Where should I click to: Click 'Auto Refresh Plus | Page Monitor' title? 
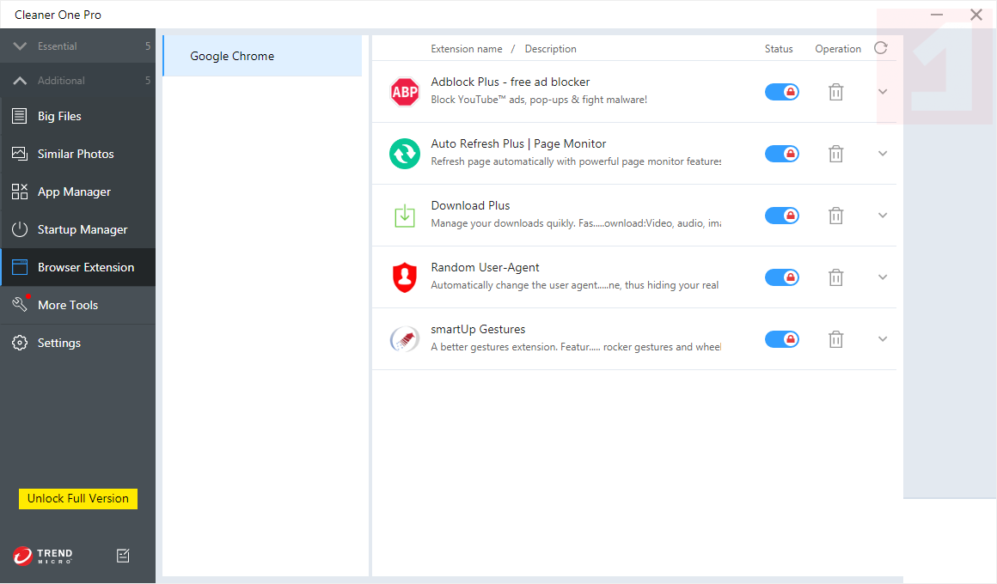(x=518, y=143)
